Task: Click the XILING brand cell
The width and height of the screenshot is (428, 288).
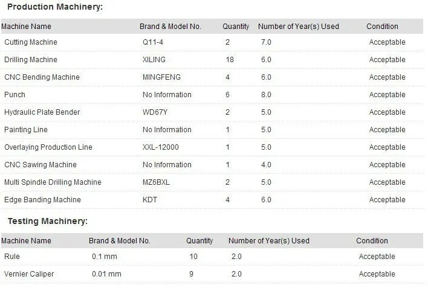Action: tap(154, 60)
